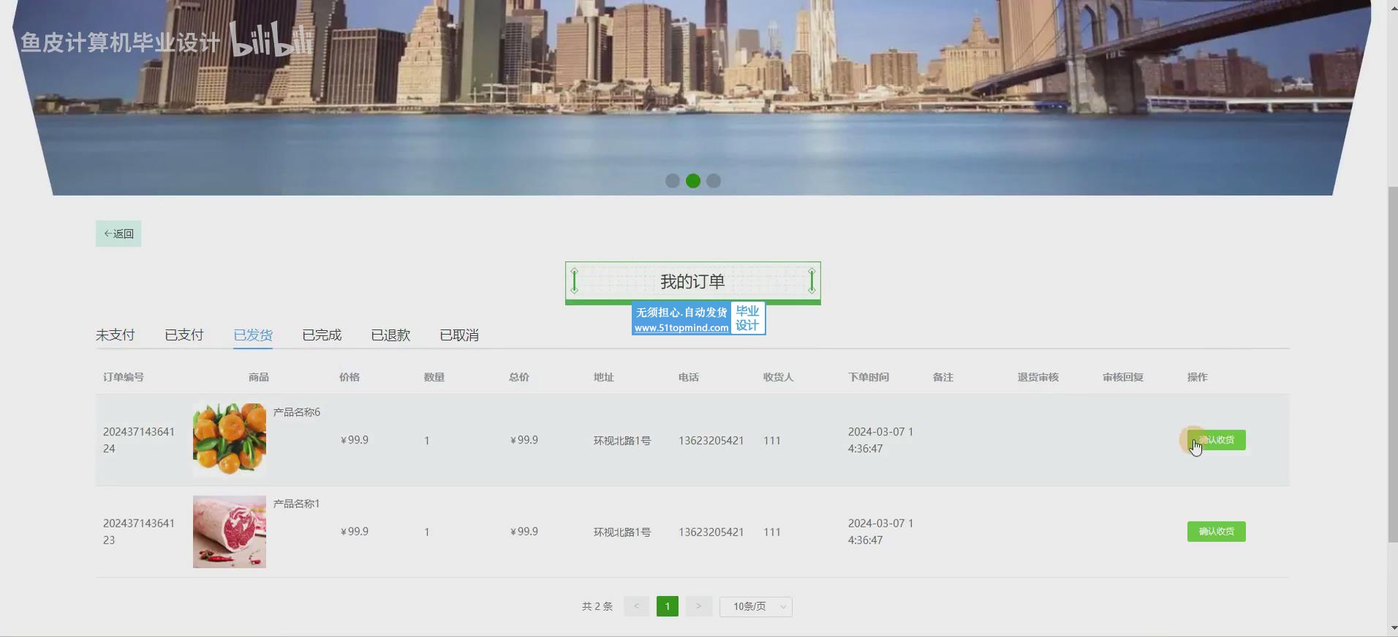Click the 产品名称1 product name
Viewport: 1398px width, 637px height.
click(297, 503)
